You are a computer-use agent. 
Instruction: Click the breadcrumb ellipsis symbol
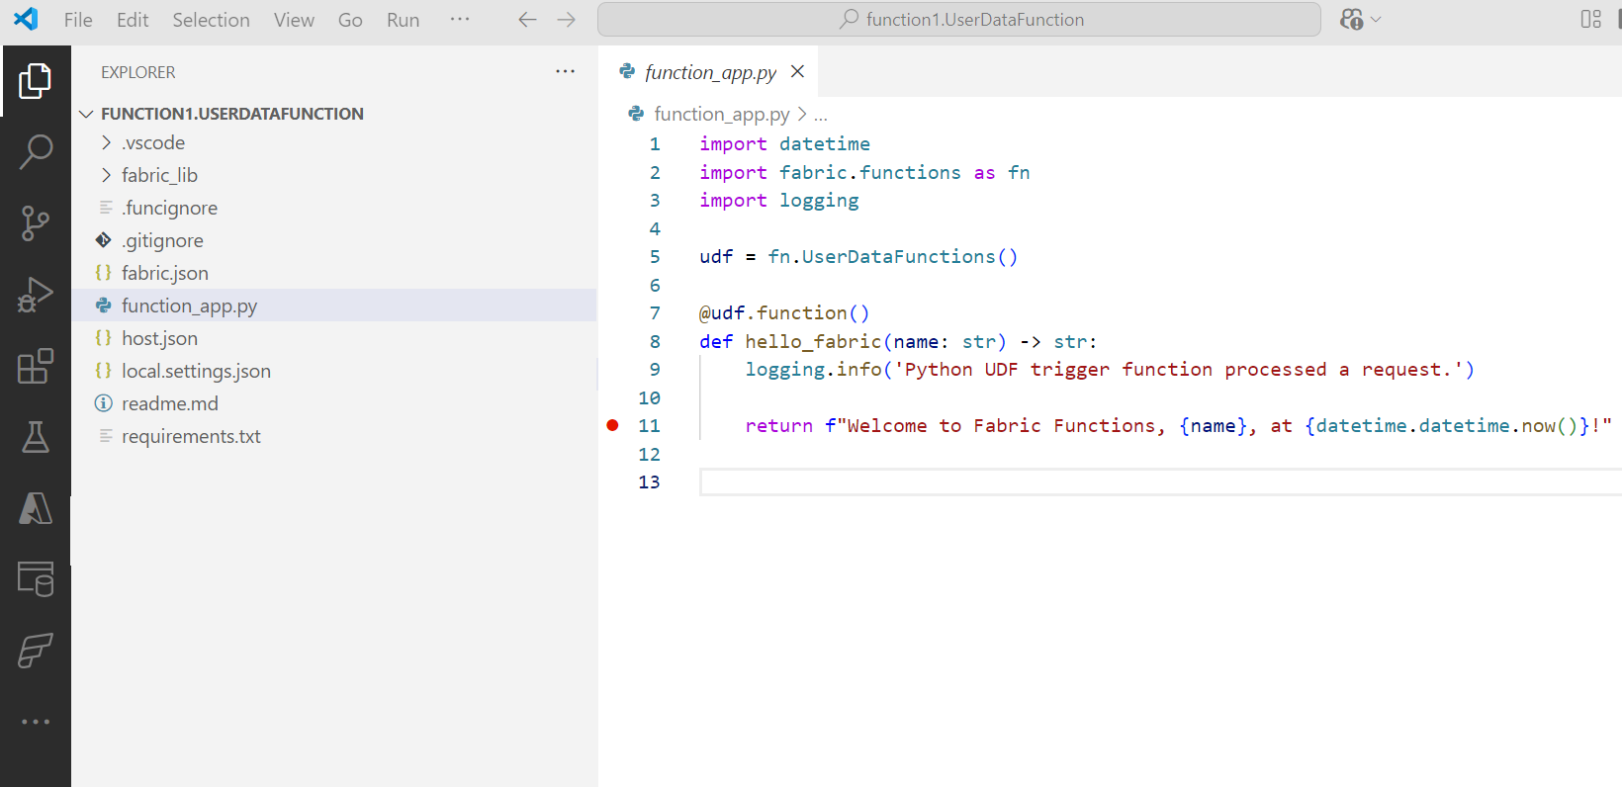pos(821,115)
